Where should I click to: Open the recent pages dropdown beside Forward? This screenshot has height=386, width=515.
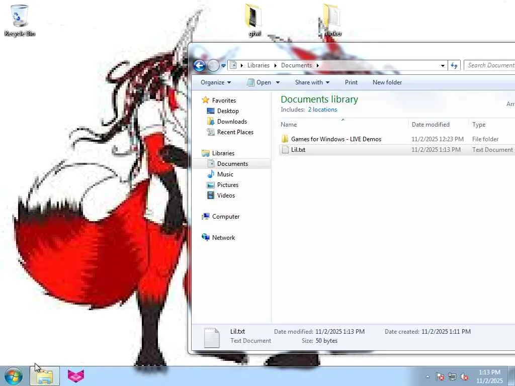(x=223, y=66)
